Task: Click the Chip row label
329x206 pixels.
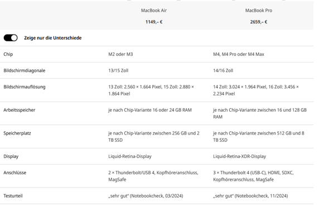Action: pyautogui.click(x=8, y=54)
